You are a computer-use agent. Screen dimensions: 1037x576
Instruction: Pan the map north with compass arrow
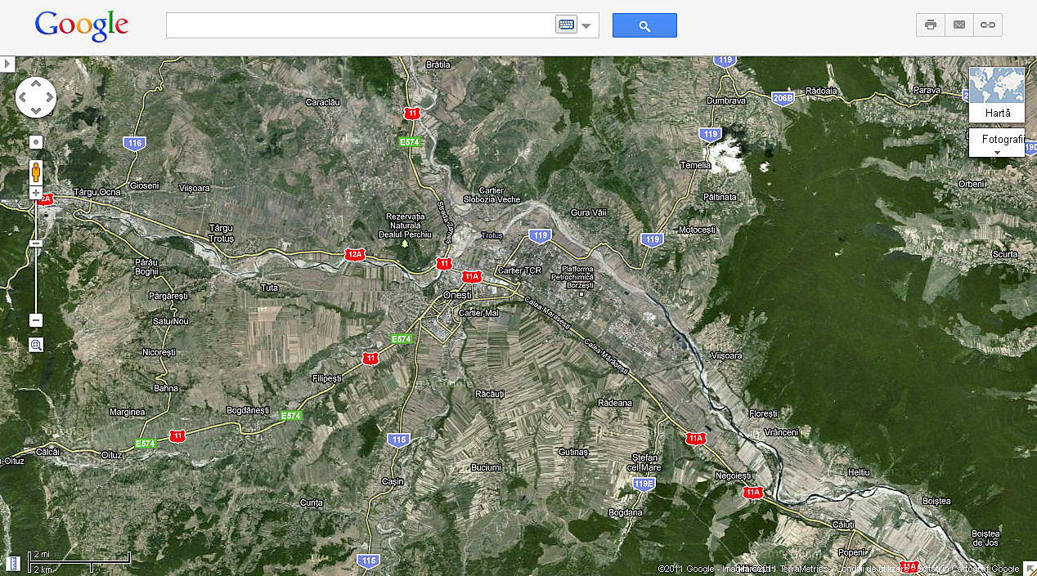pyautogui.click(x=36, y=82)
